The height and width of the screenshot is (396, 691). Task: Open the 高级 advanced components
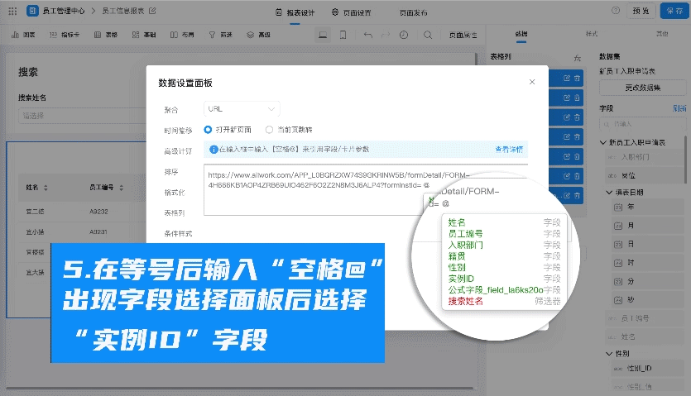point(258,35)
